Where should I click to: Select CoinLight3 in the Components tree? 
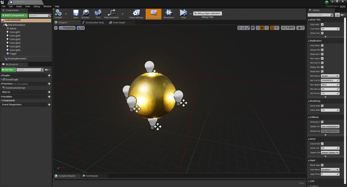coord(15,39)
